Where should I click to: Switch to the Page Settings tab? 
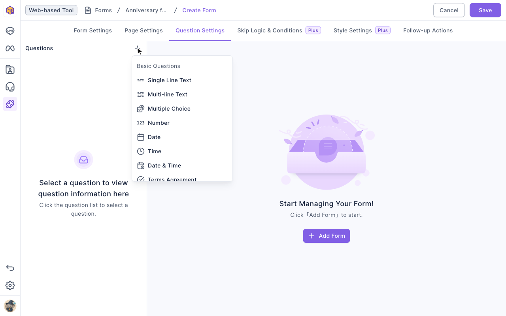pyautogui.click(x=143, y=30)
